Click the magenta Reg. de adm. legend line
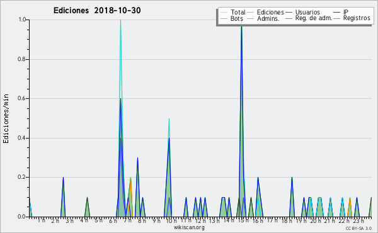This screenshot has width=378, height=233. pyautogui.click(x=289, y=18)
